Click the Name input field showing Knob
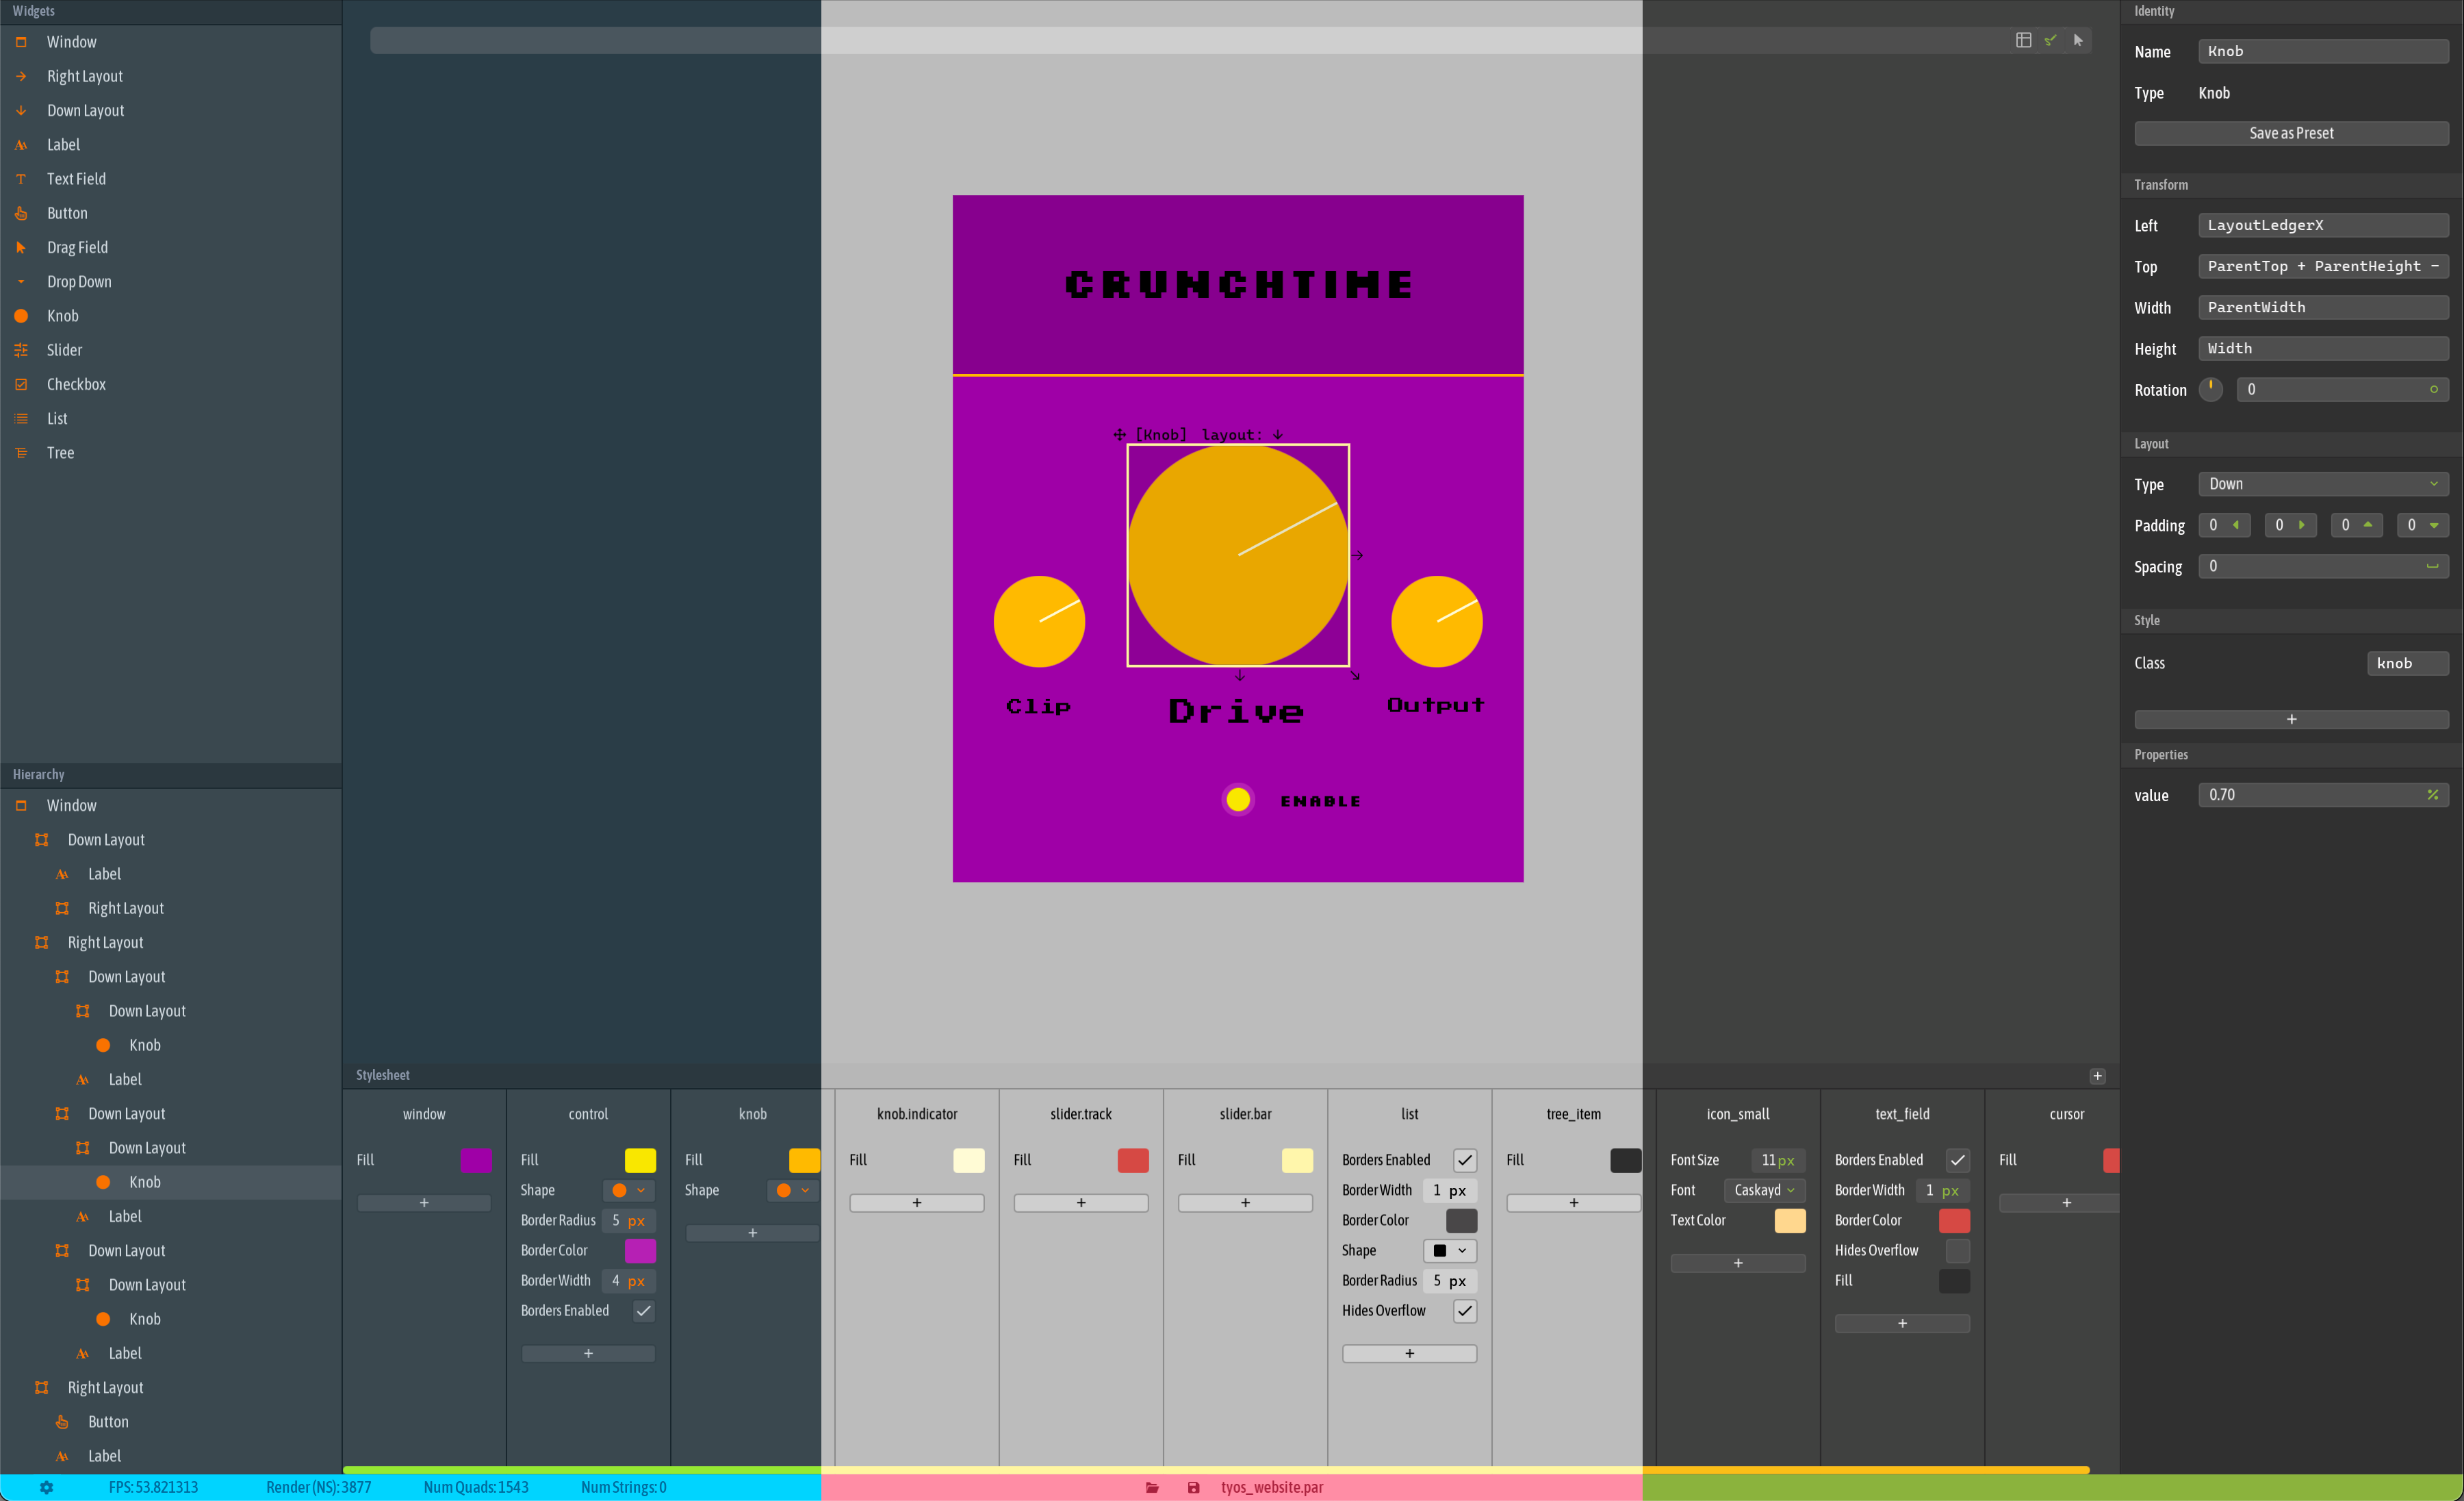2464x1501 pixels. pyautogui.click(x=2323, y=51)
